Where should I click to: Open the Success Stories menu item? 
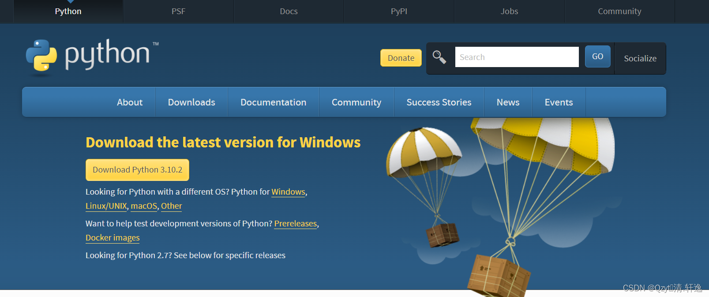(439, 102)
